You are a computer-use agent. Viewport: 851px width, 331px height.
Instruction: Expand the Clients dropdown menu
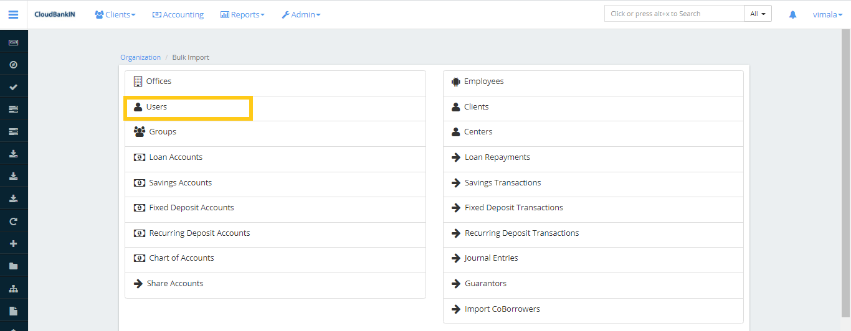115,14
